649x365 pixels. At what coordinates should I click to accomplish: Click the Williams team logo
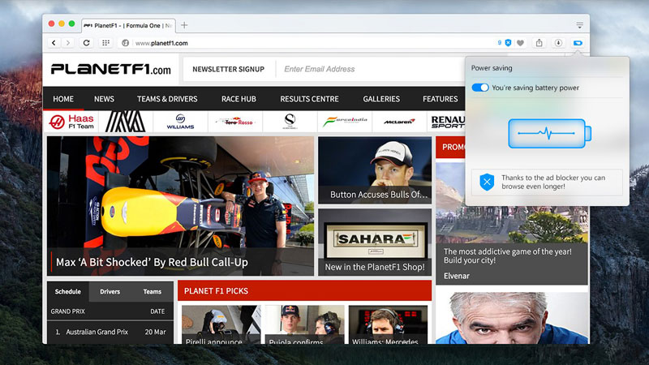tap(180, 122)
